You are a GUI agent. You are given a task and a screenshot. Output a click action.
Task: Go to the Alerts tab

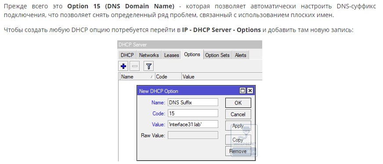tap(241, 55)
